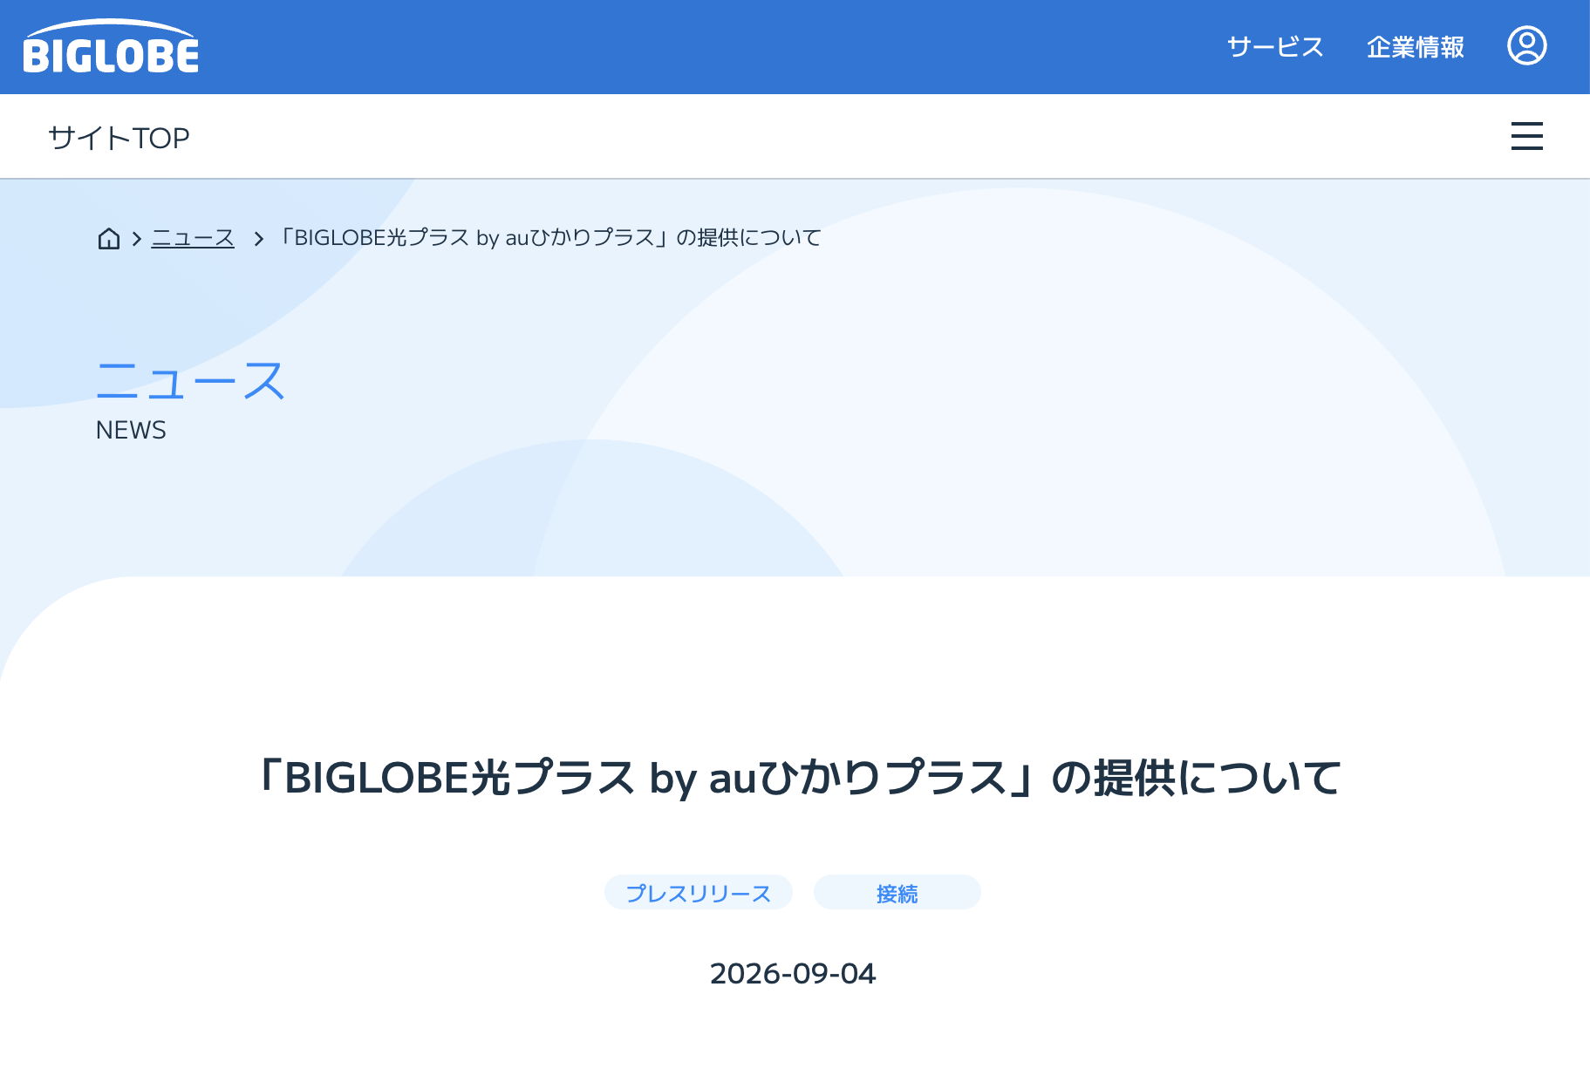Click the large ニュース section heading

(x=190, y=381)
